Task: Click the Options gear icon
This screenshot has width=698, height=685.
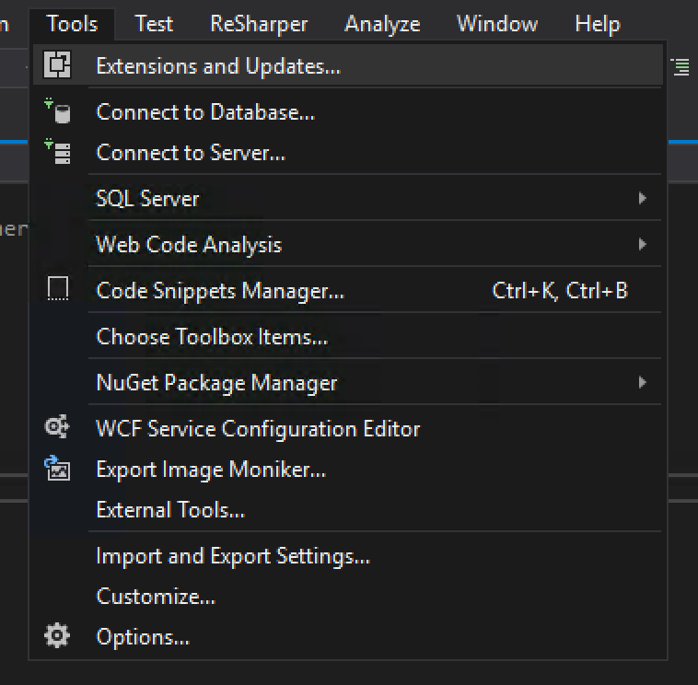Action: [57, 635]
